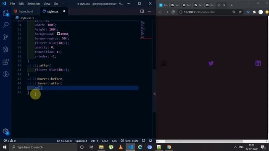Open the Windows Start menu
The width and height of the screenshot is (269, 151).
pos(5,147)
